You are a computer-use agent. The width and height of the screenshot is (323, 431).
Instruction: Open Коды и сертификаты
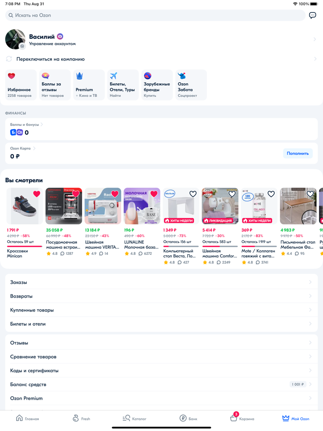coord(161,371)
